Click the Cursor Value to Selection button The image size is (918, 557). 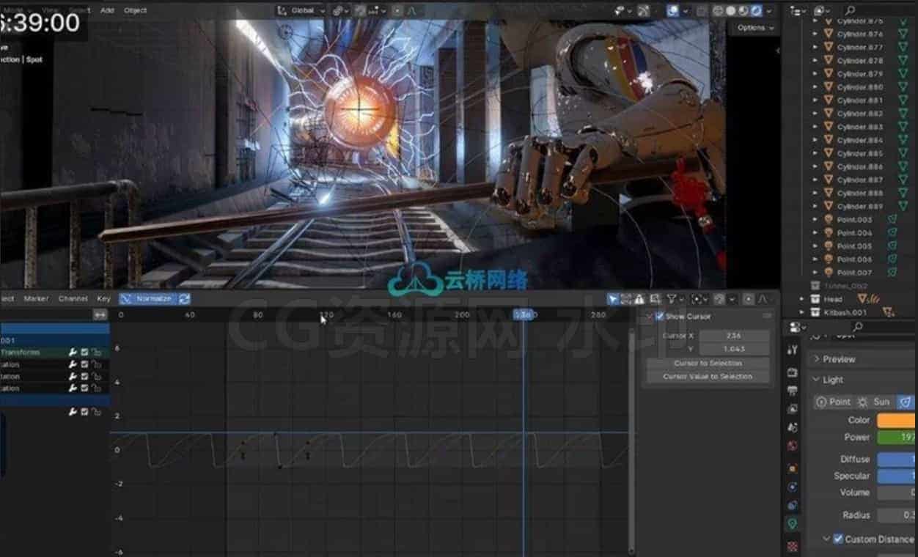(x=708, y=377)
